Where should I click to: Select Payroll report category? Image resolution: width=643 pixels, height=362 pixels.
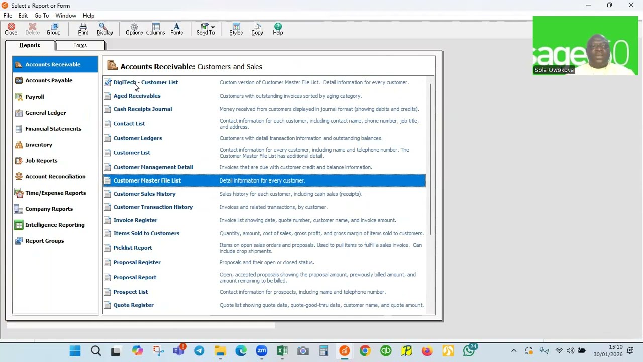55,97
